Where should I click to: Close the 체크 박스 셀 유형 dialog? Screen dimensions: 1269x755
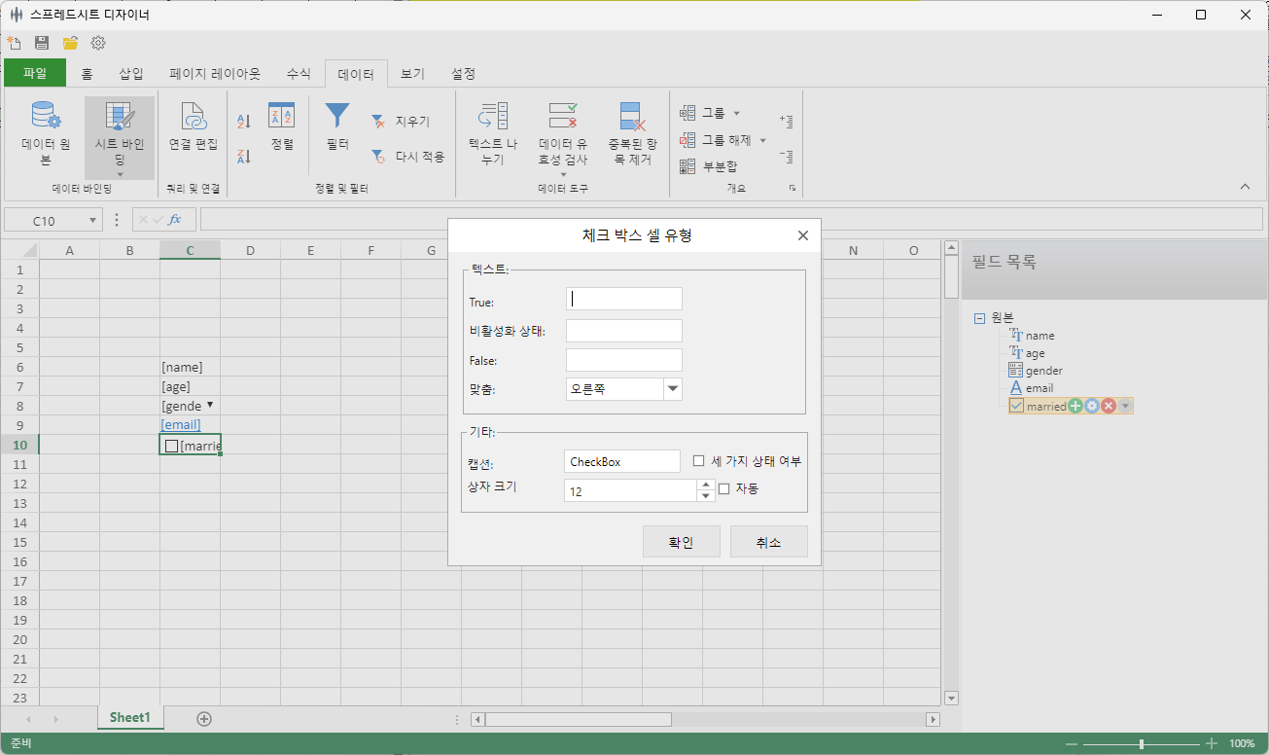[803, 235]
